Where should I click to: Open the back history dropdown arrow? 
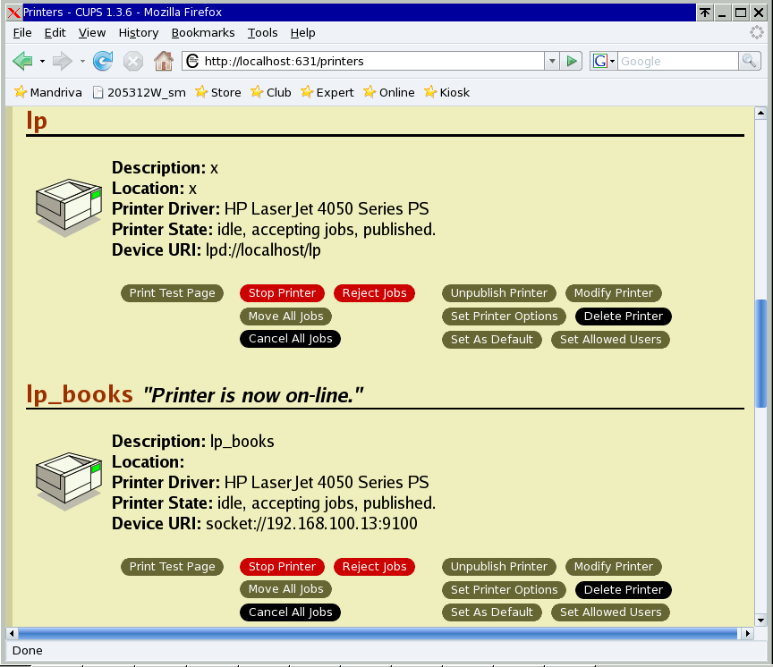(x=42, y=61)
